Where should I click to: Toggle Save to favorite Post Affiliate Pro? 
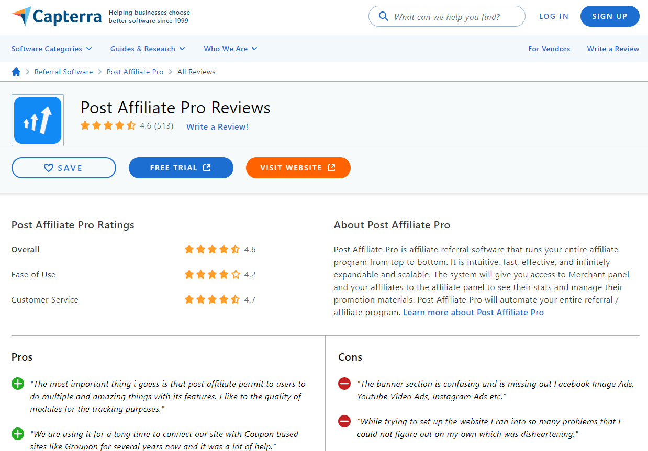[63, 167]
